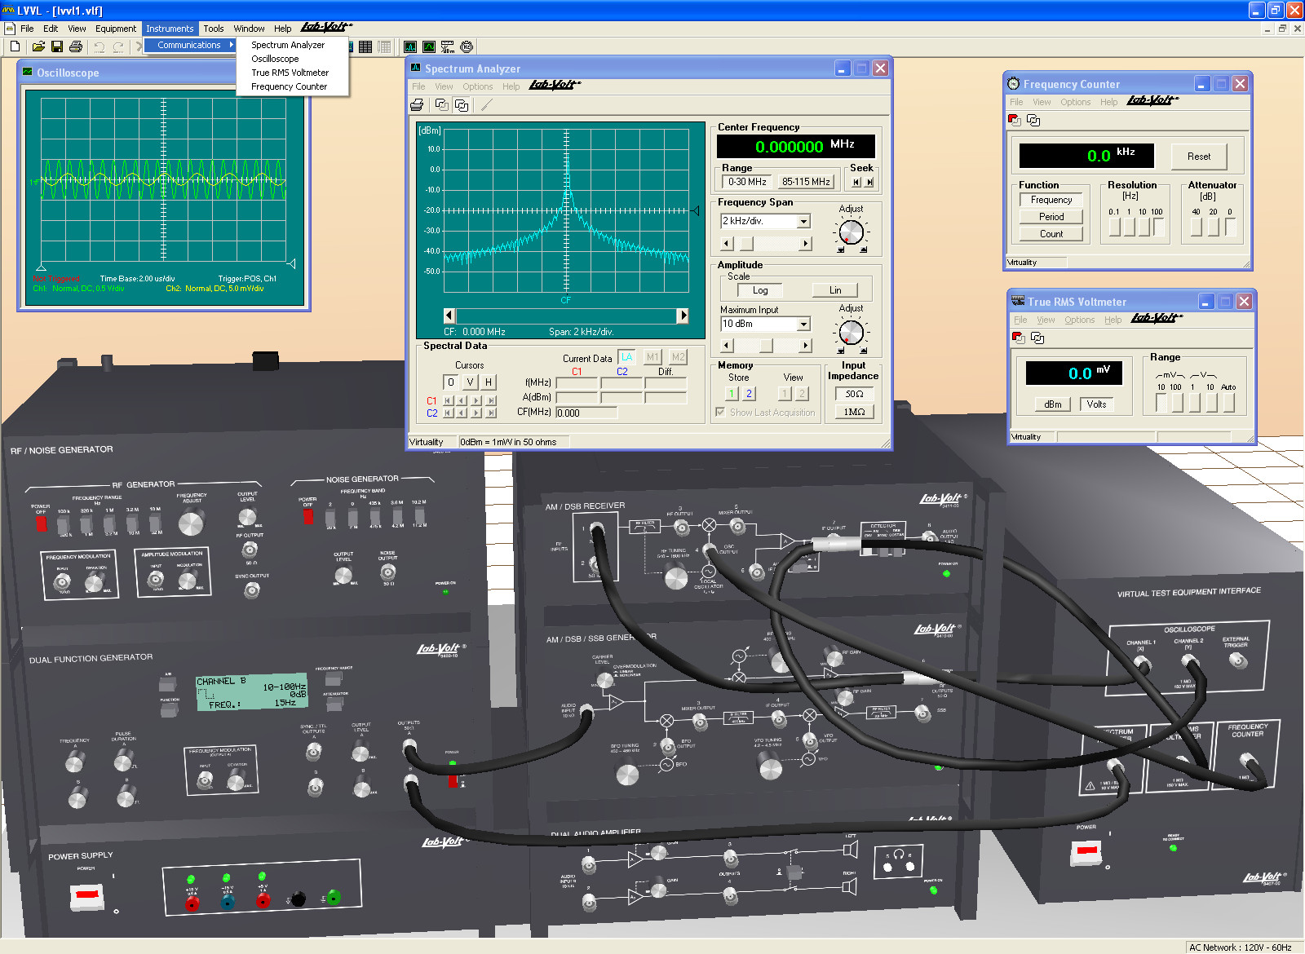The width and height of the screenshot is (1305, 954).
Task: Set Frequency Counter function to Period
Action: click(1051, 216)
